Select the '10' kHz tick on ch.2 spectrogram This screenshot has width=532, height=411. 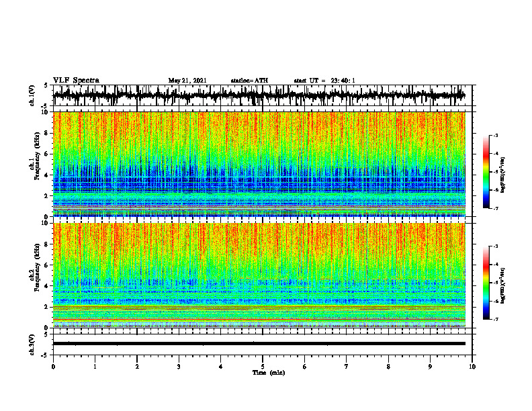point(46,223)
